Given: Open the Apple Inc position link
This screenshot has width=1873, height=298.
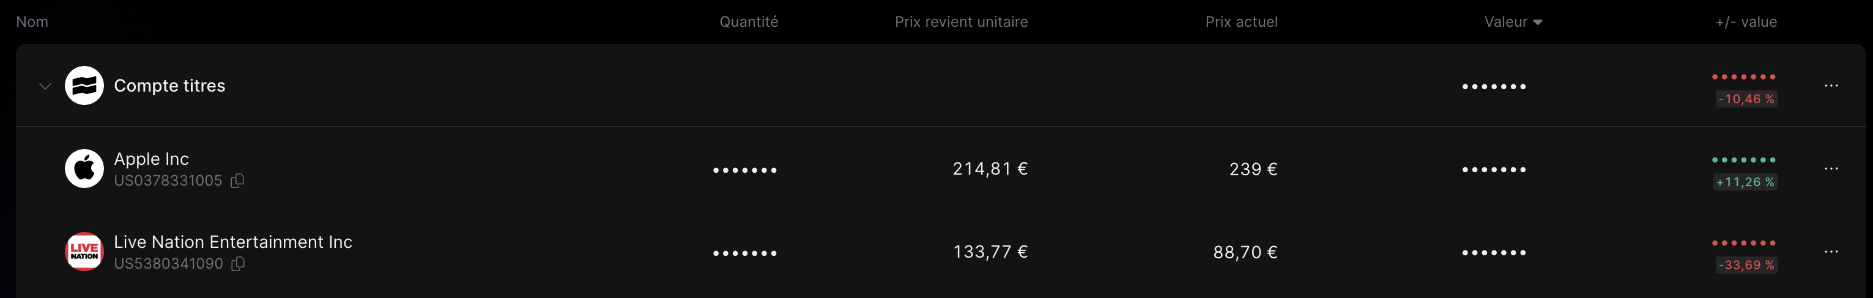Looking at the screenshot, I should [151, 159].
